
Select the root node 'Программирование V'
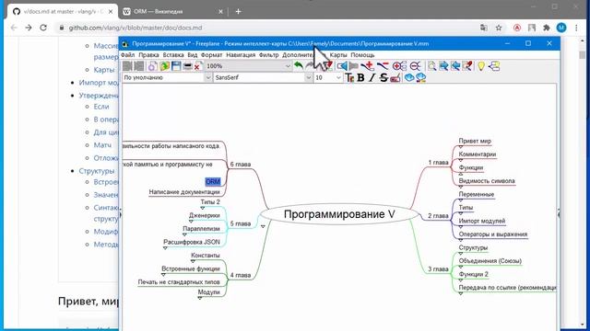coord(339,214)
